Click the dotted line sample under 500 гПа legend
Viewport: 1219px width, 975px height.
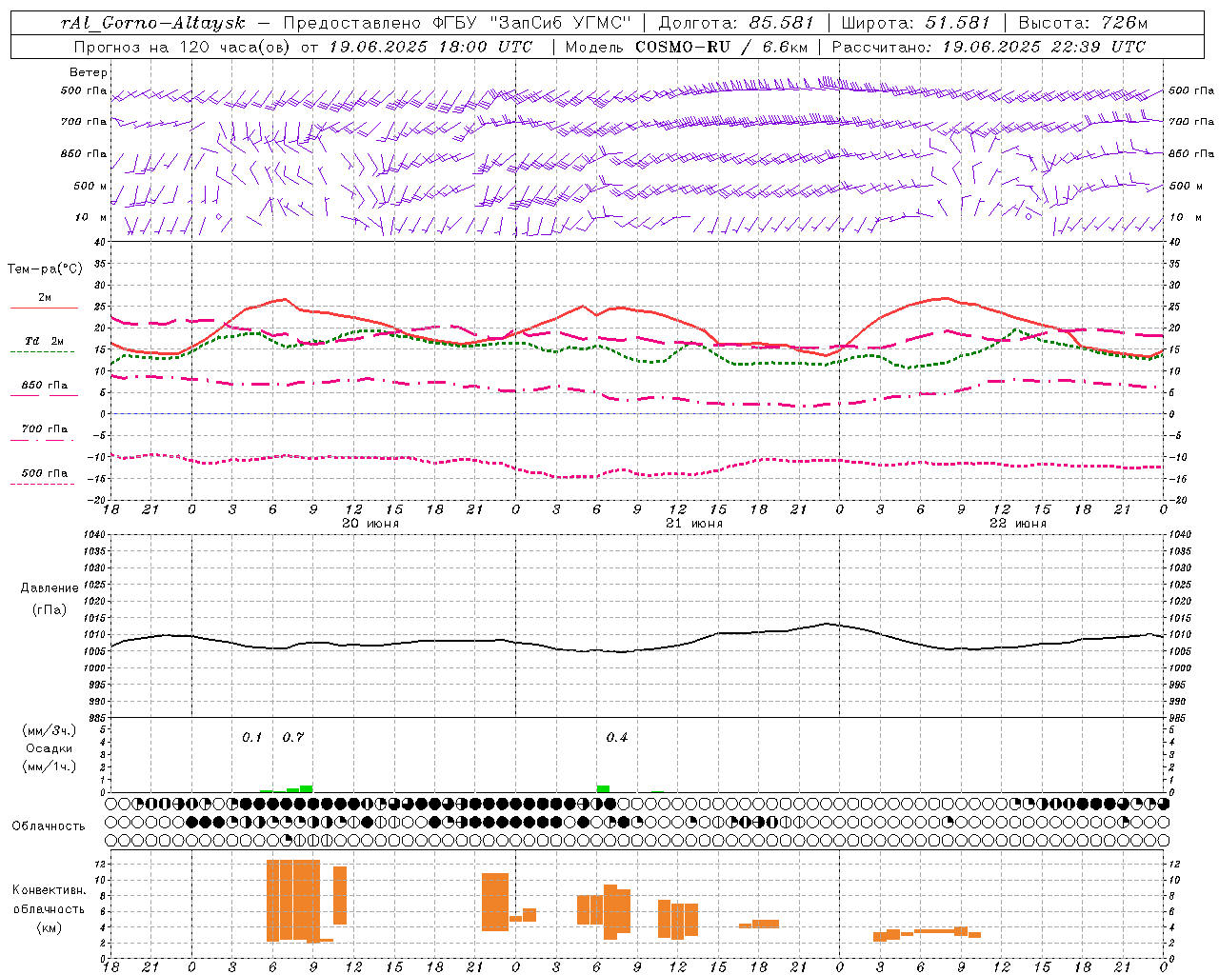click(43, 484)
